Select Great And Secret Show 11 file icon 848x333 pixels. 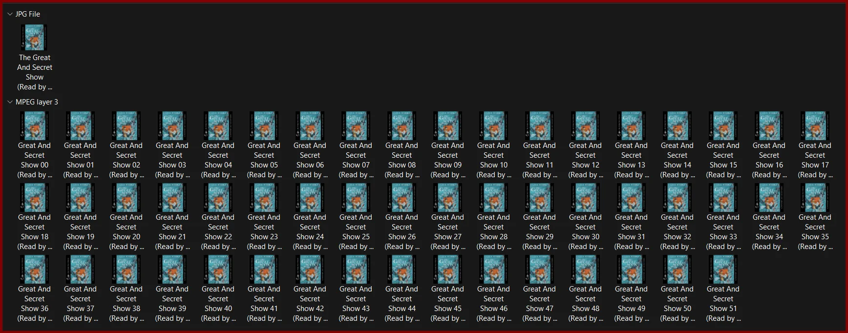coord(540,125)
